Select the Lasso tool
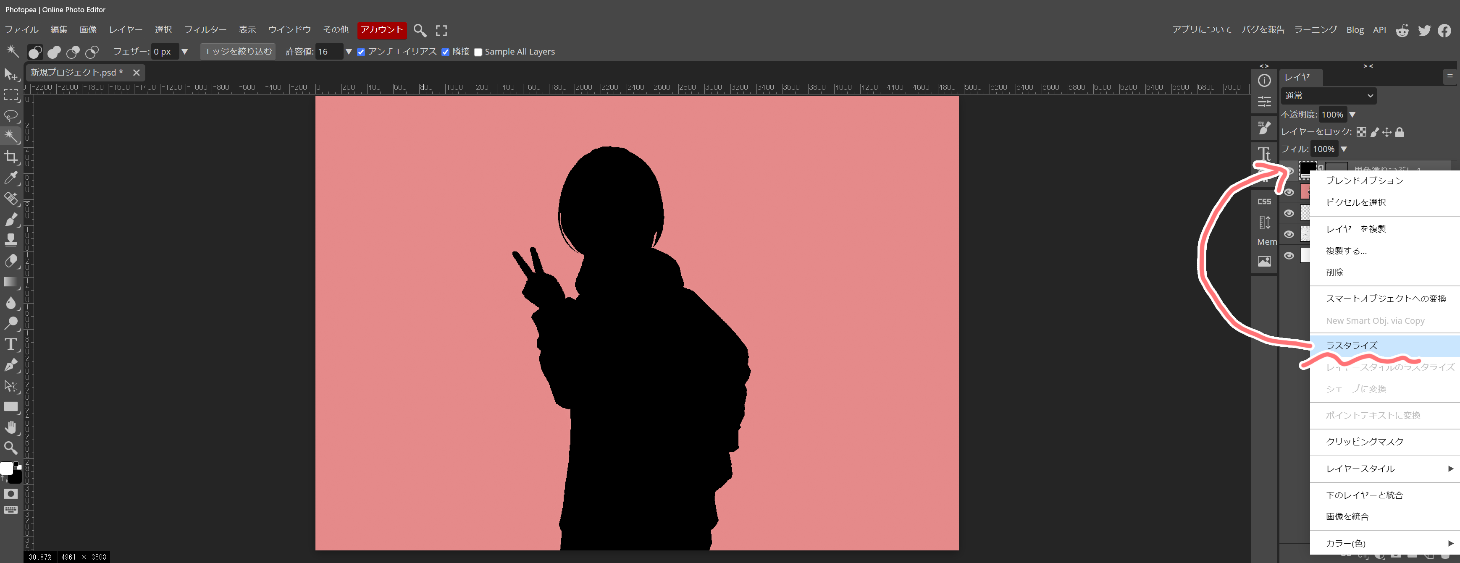1460x563 pixels. [x=11, y=115]
